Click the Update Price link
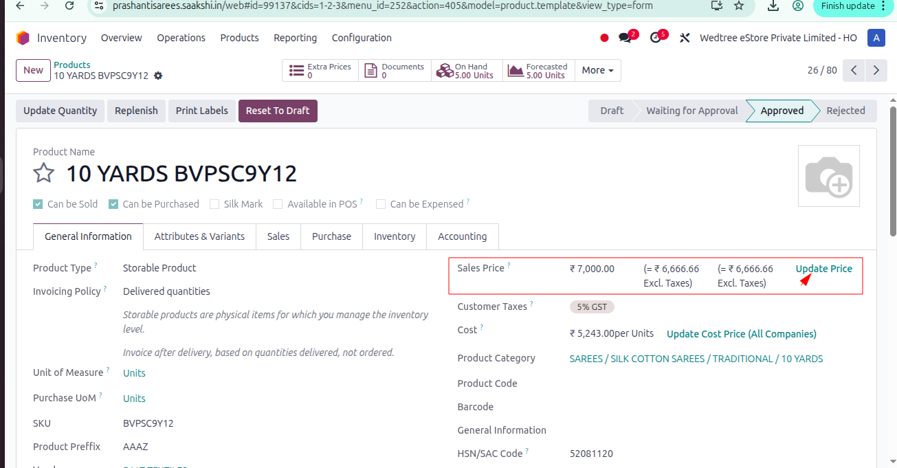The image size is (897, 468). [x=823, y=269]
